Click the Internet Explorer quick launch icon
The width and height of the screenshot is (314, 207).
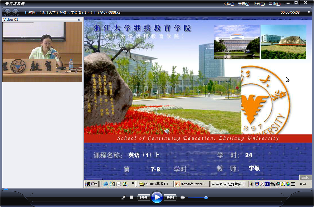click(105, 184)
